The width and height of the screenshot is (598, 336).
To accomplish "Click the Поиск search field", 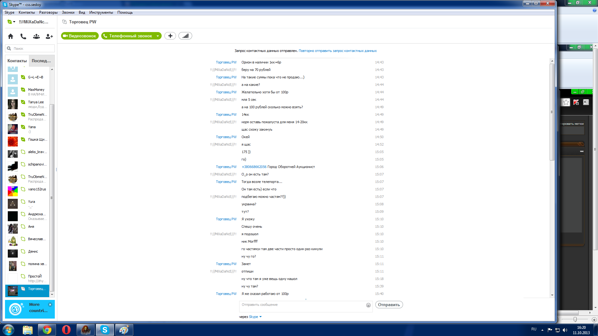I will pyautogui.click(x=30, y=49).
